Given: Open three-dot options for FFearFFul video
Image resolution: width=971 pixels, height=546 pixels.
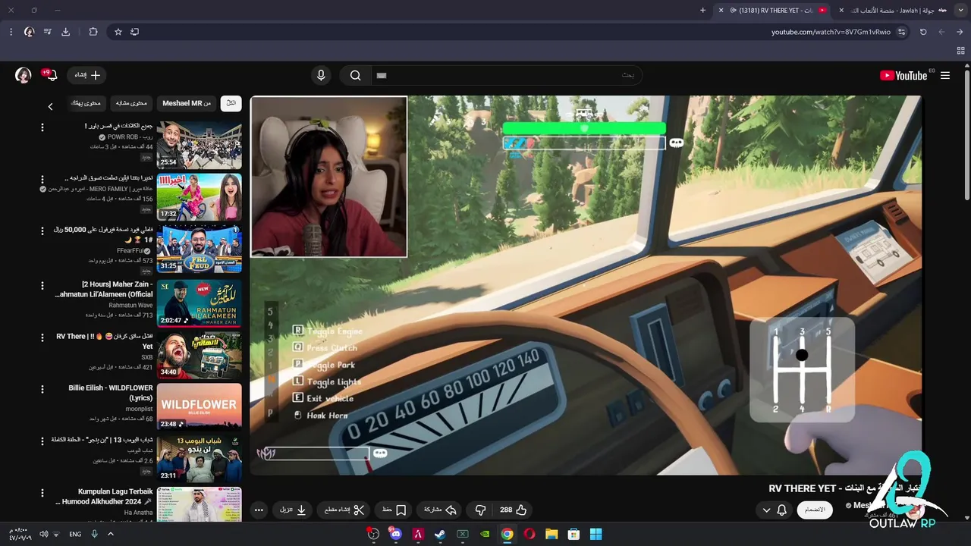Looking at the screenshot, I should click(42, 231).
